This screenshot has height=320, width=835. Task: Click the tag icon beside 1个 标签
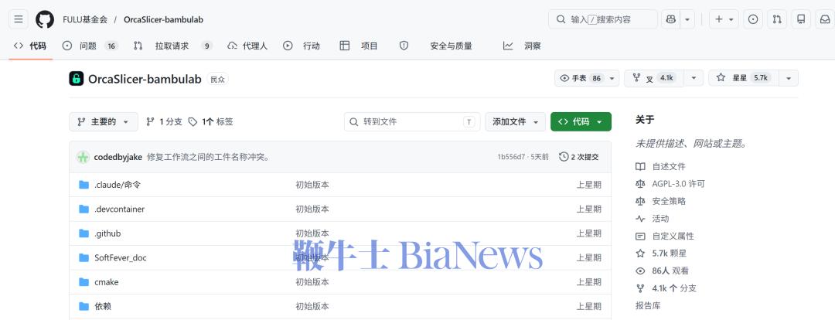point(193,121)
